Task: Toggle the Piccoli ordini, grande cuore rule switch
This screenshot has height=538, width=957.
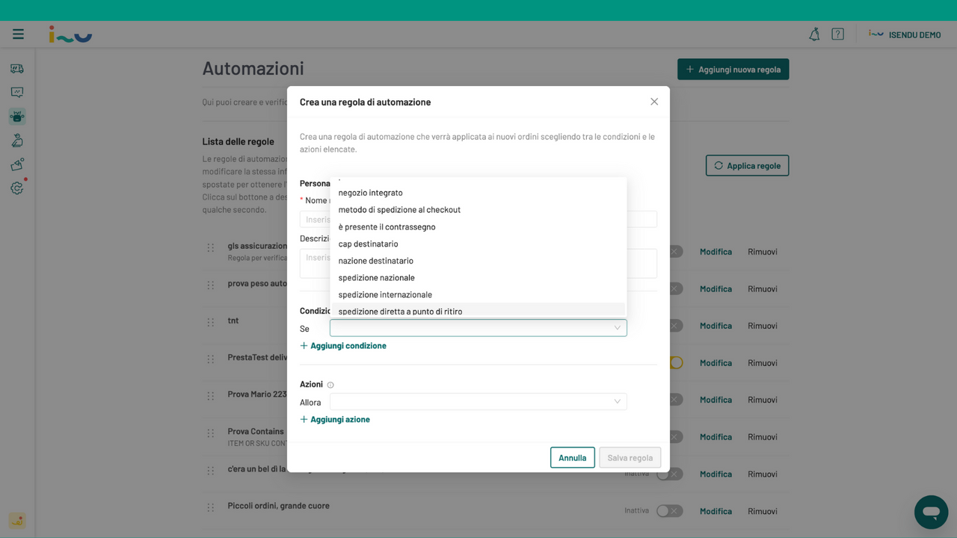Action: 669,511
